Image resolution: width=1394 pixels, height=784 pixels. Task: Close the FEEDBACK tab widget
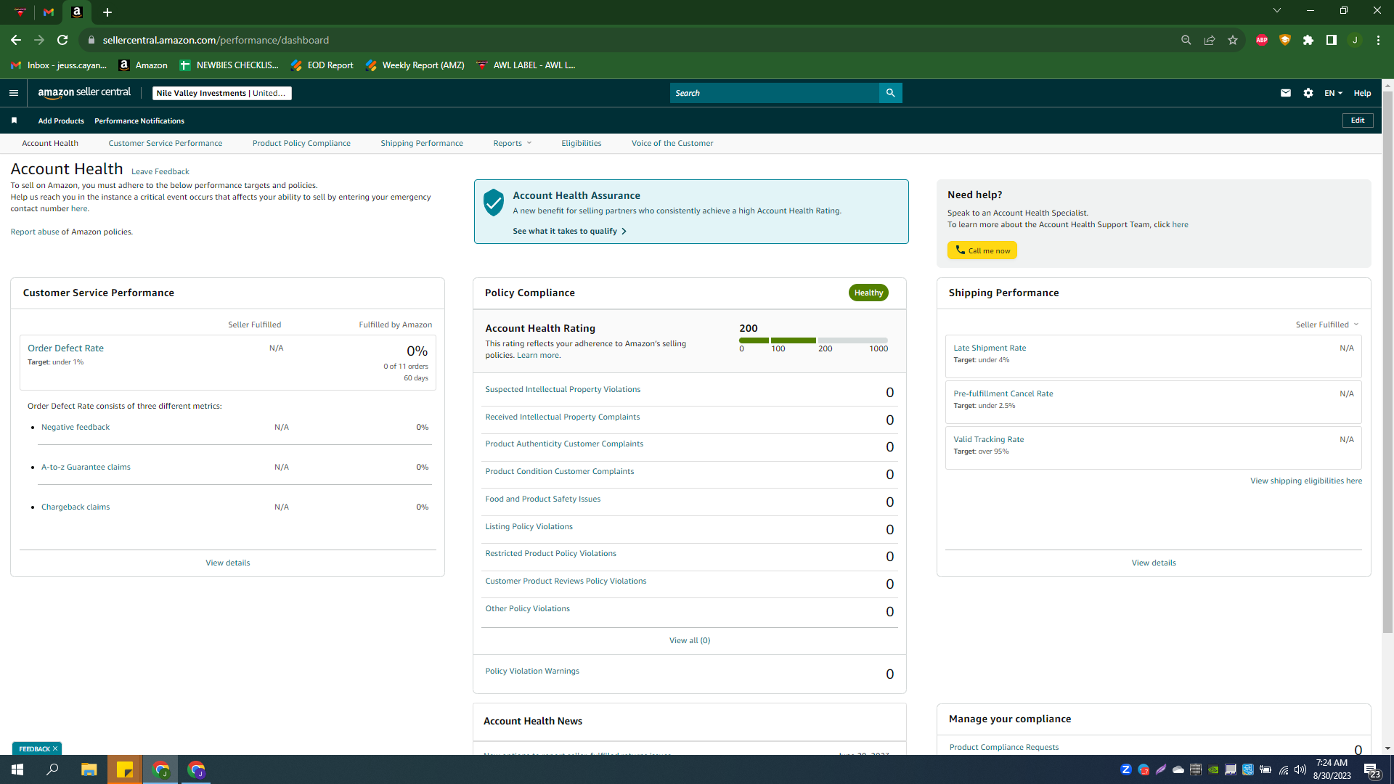[x=55, y=748]
